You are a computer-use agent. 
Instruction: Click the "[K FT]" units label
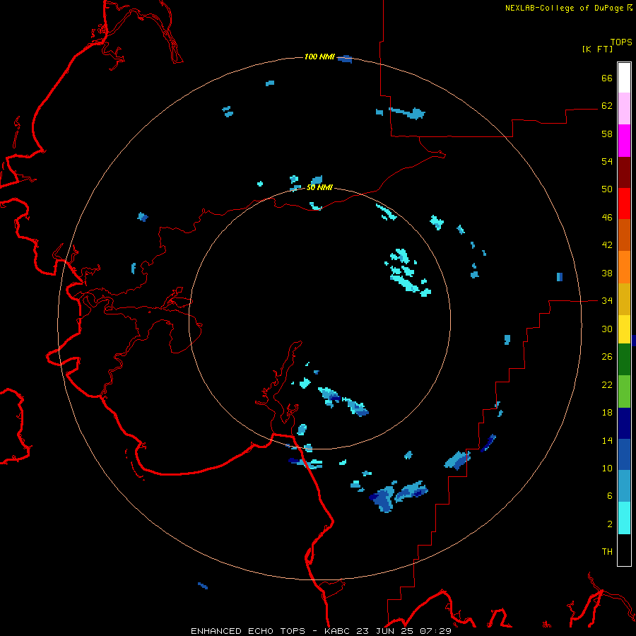[597, 49]
